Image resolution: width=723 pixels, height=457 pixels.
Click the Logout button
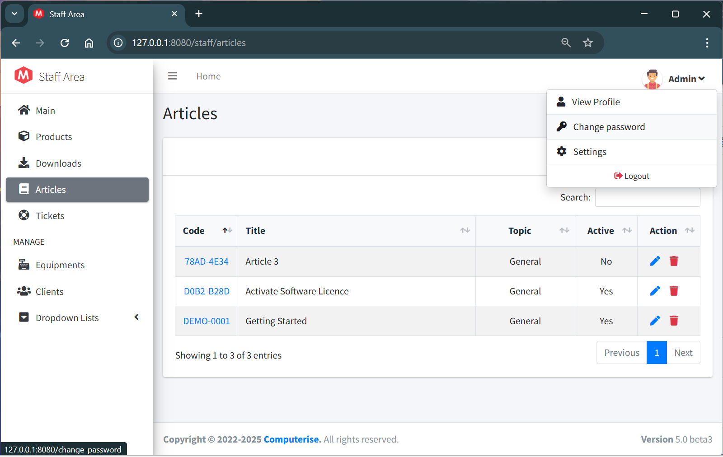coord(632,176)
